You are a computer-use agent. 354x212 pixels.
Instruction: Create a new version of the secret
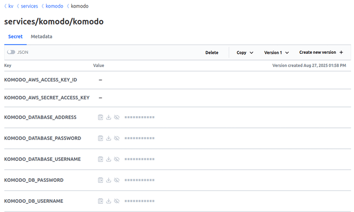321,53
